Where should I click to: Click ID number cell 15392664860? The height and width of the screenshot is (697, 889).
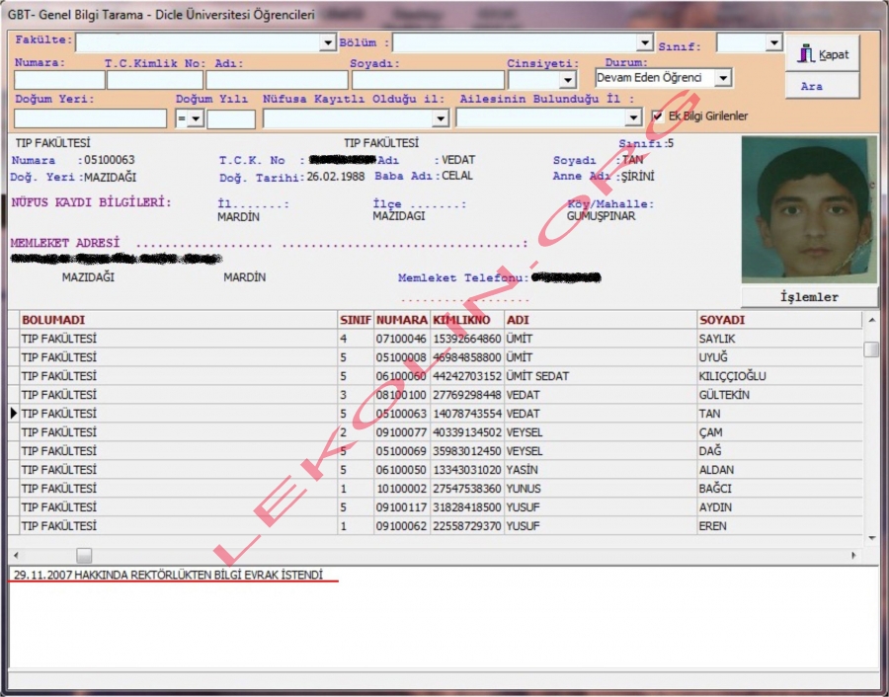467,339
